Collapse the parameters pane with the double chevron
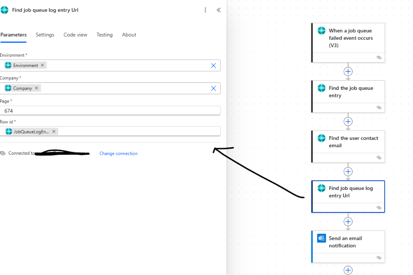This screenshot has width=413, height=275. point(218,10)
